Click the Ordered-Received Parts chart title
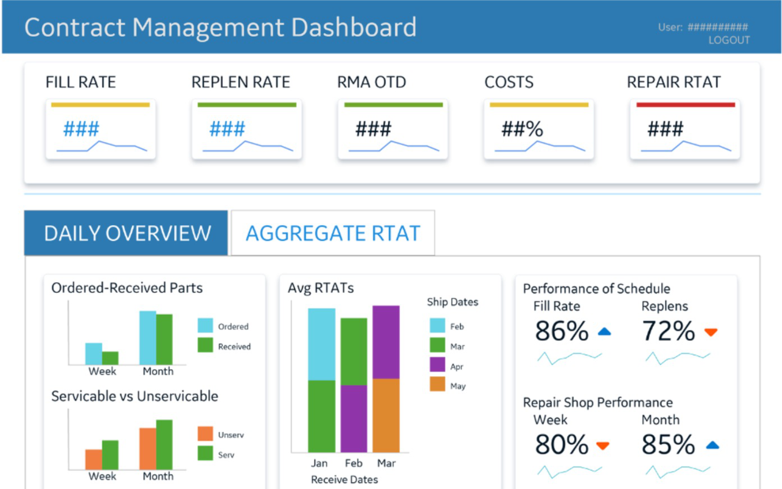This screenshot has height=489, width=782. coord(127,288)
